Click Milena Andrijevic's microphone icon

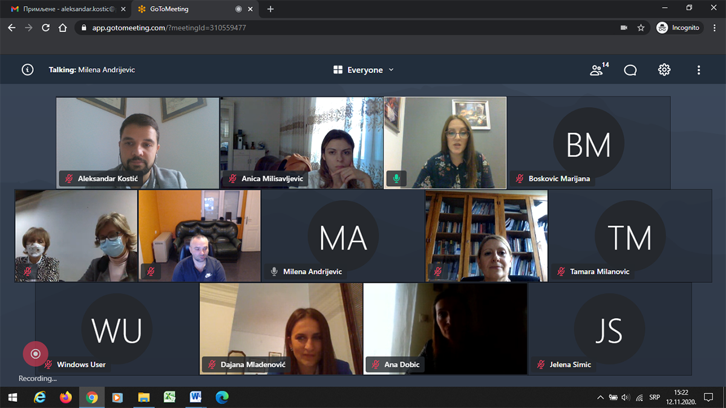(x=274, y=272)
